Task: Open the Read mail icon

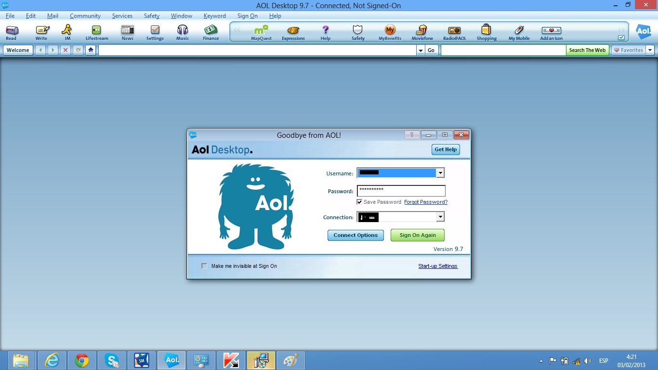Action: [x=11, y=32]
